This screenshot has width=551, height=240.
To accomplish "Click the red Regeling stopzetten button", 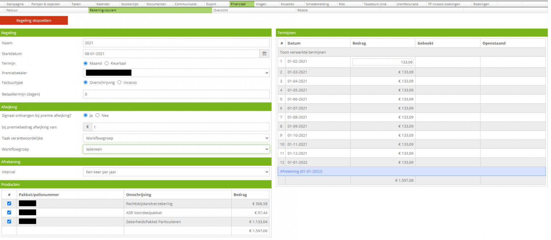I will (x=34, y=21).
